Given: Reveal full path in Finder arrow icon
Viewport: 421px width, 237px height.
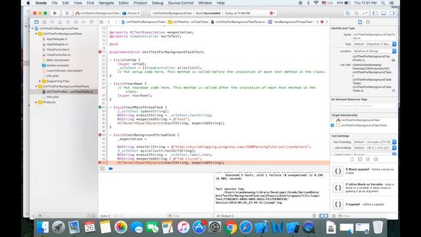Looking at the screenshot, I should tap(393, 91).
